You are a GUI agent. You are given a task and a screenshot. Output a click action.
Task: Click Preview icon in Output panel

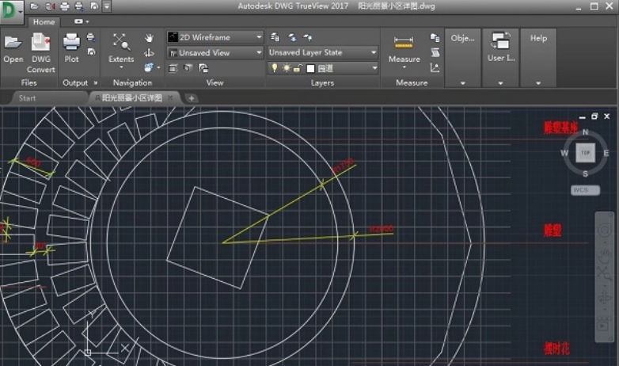pos(91,51)
